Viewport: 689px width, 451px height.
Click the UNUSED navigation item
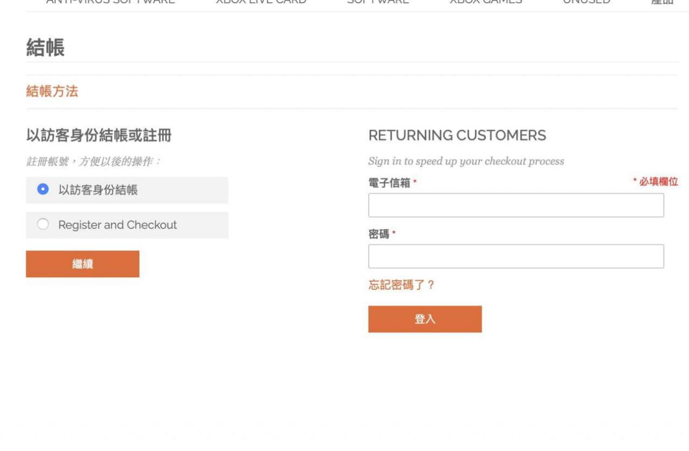[x=587, y=2]
